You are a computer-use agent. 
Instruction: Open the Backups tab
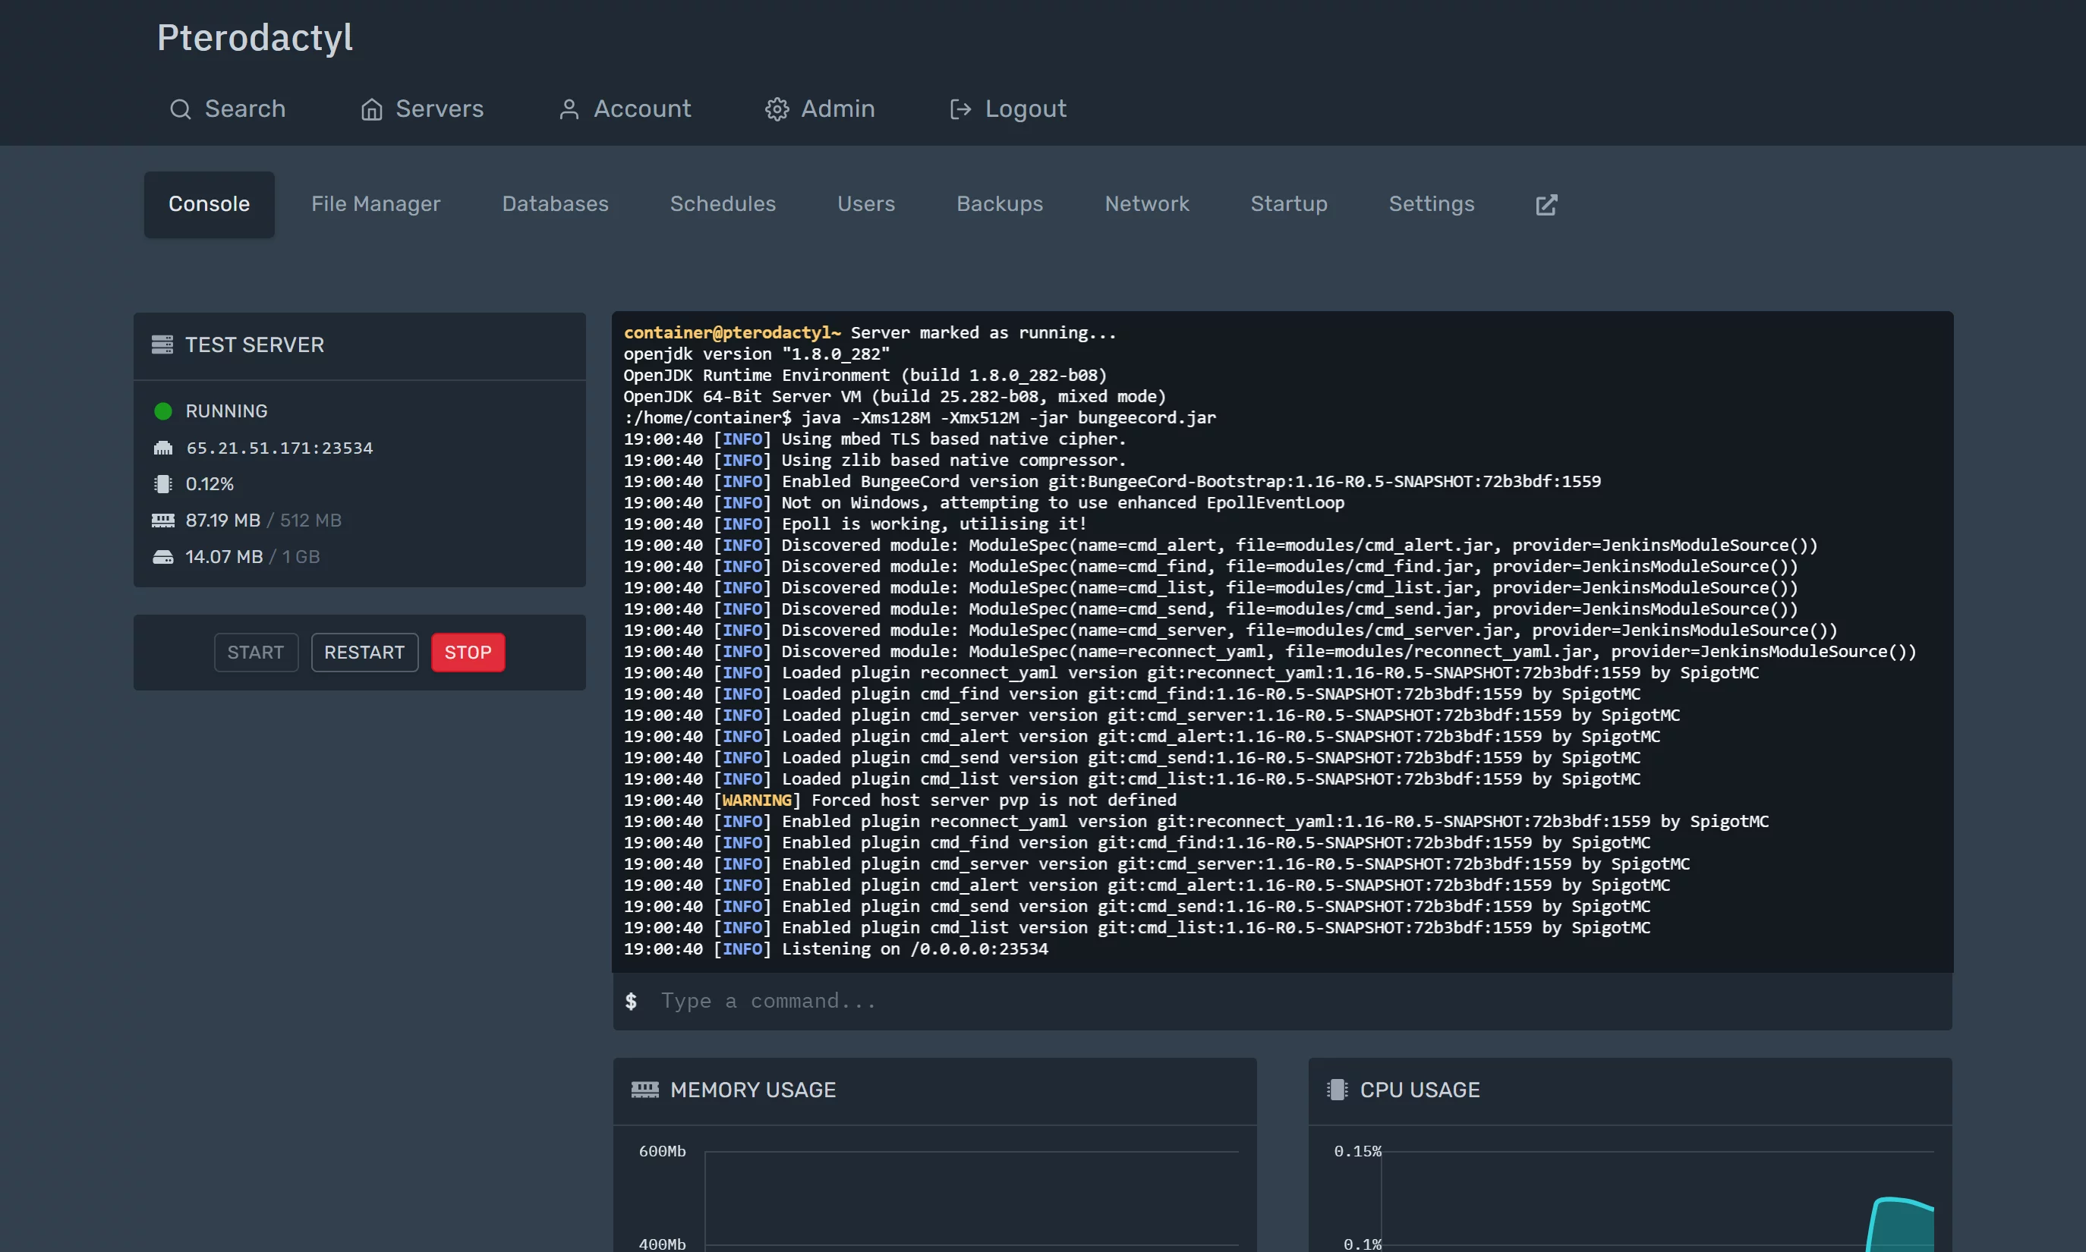[x=999, y=204]
